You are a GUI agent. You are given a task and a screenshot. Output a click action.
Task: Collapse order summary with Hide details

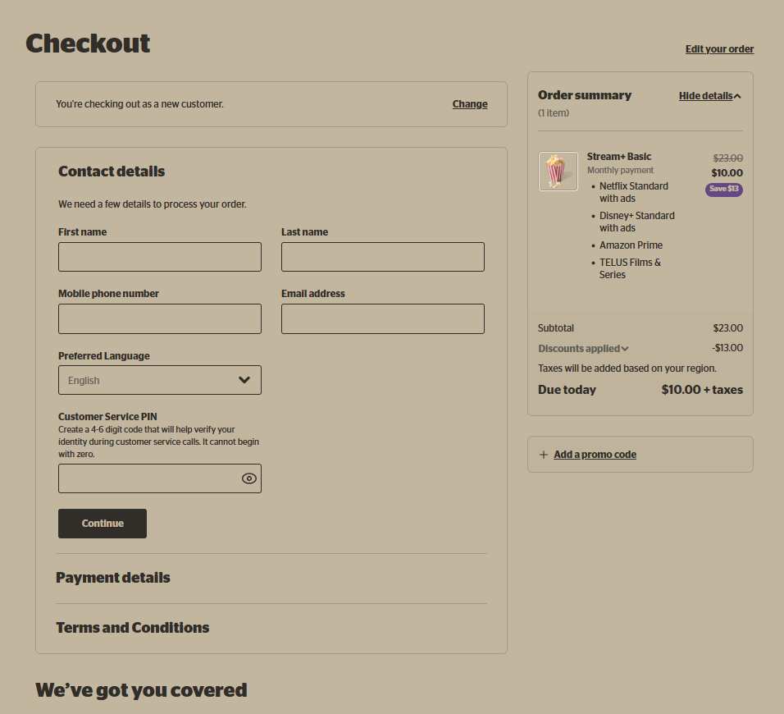pyautogui.click(x=709, y=96)
